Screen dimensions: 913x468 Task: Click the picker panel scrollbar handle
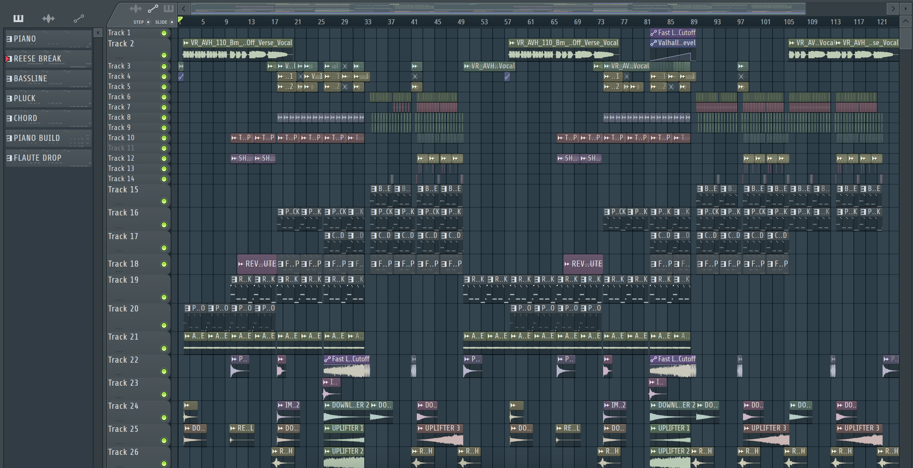(98, 33)
